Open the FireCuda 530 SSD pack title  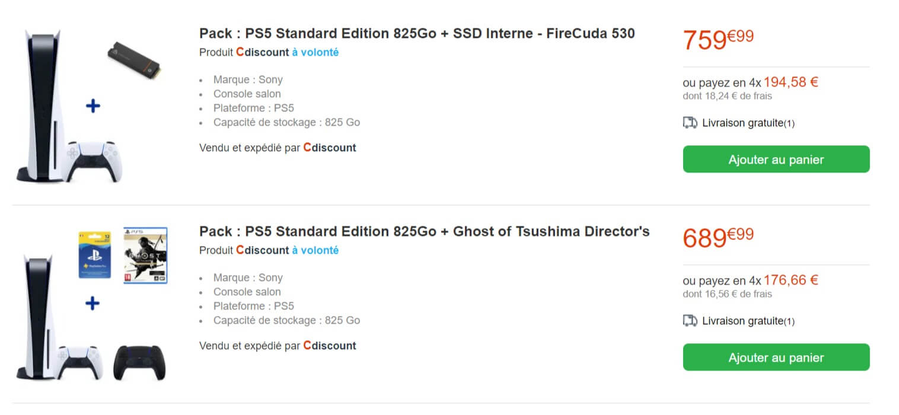click(417, 34)
